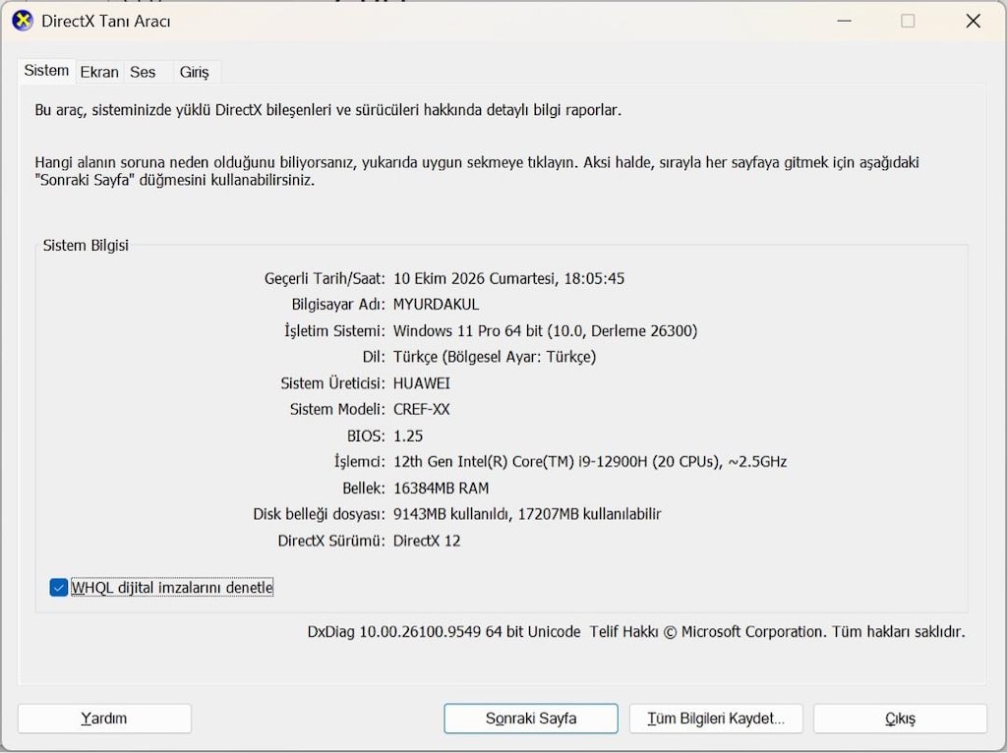Click Tüm Bilgileri Kaydet button
This screenshot has height=753, width=1007.
[716, 719]
